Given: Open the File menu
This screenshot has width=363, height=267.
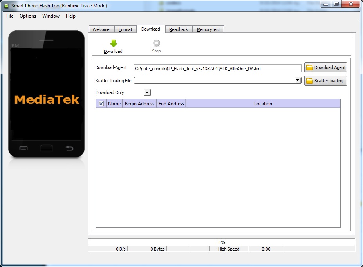Looking at the screenshot, I should pos(10,16).
